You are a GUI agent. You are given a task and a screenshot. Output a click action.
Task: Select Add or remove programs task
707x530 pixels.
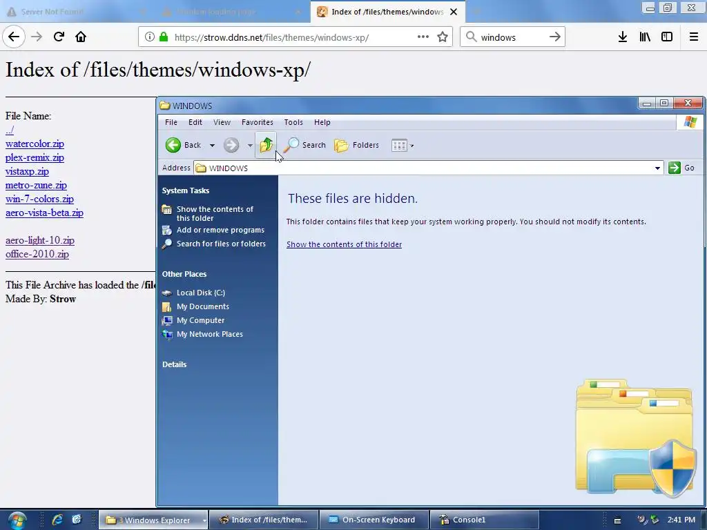pos(220,230)
